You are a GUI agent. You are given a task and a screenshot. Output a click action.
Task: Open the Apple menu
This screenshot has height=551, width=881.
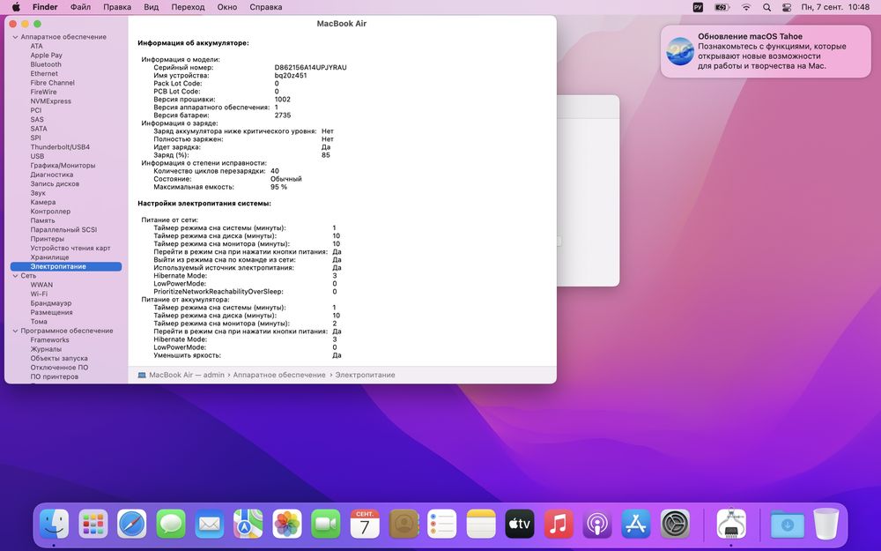[16, 7]
